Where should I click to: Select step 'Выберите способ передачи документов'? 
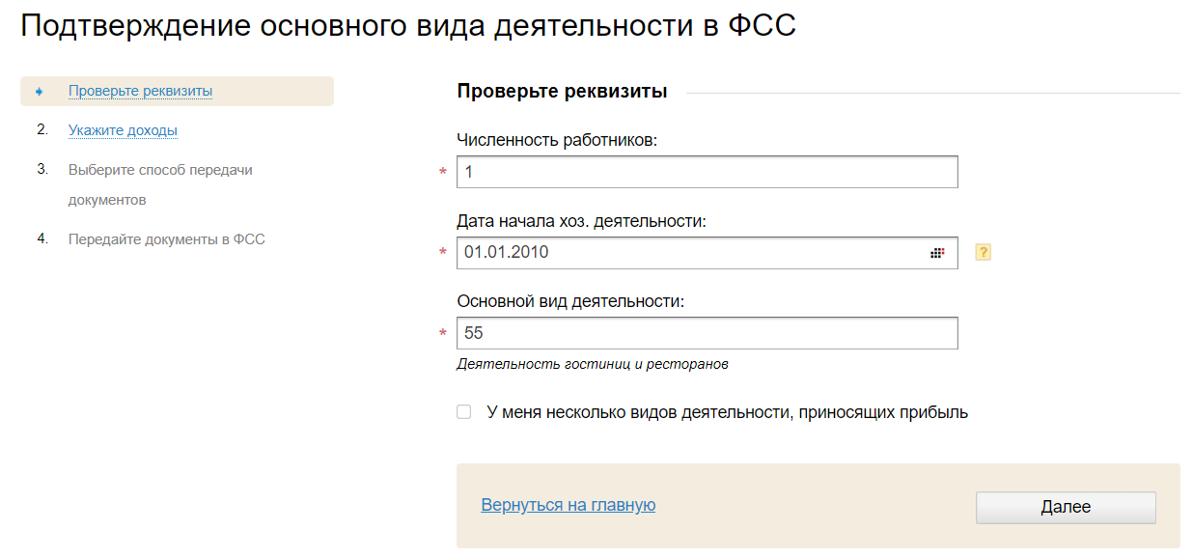159,170
